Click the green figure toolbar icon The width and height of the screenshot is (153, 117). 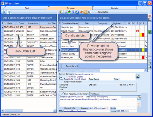click(69, 12)
